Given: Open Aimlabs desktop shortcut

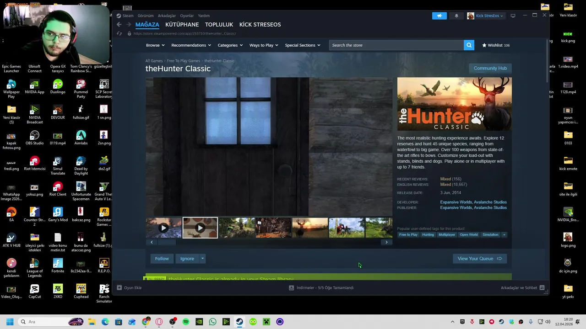Looking at the screenshot, I should [x=81, y=138].
